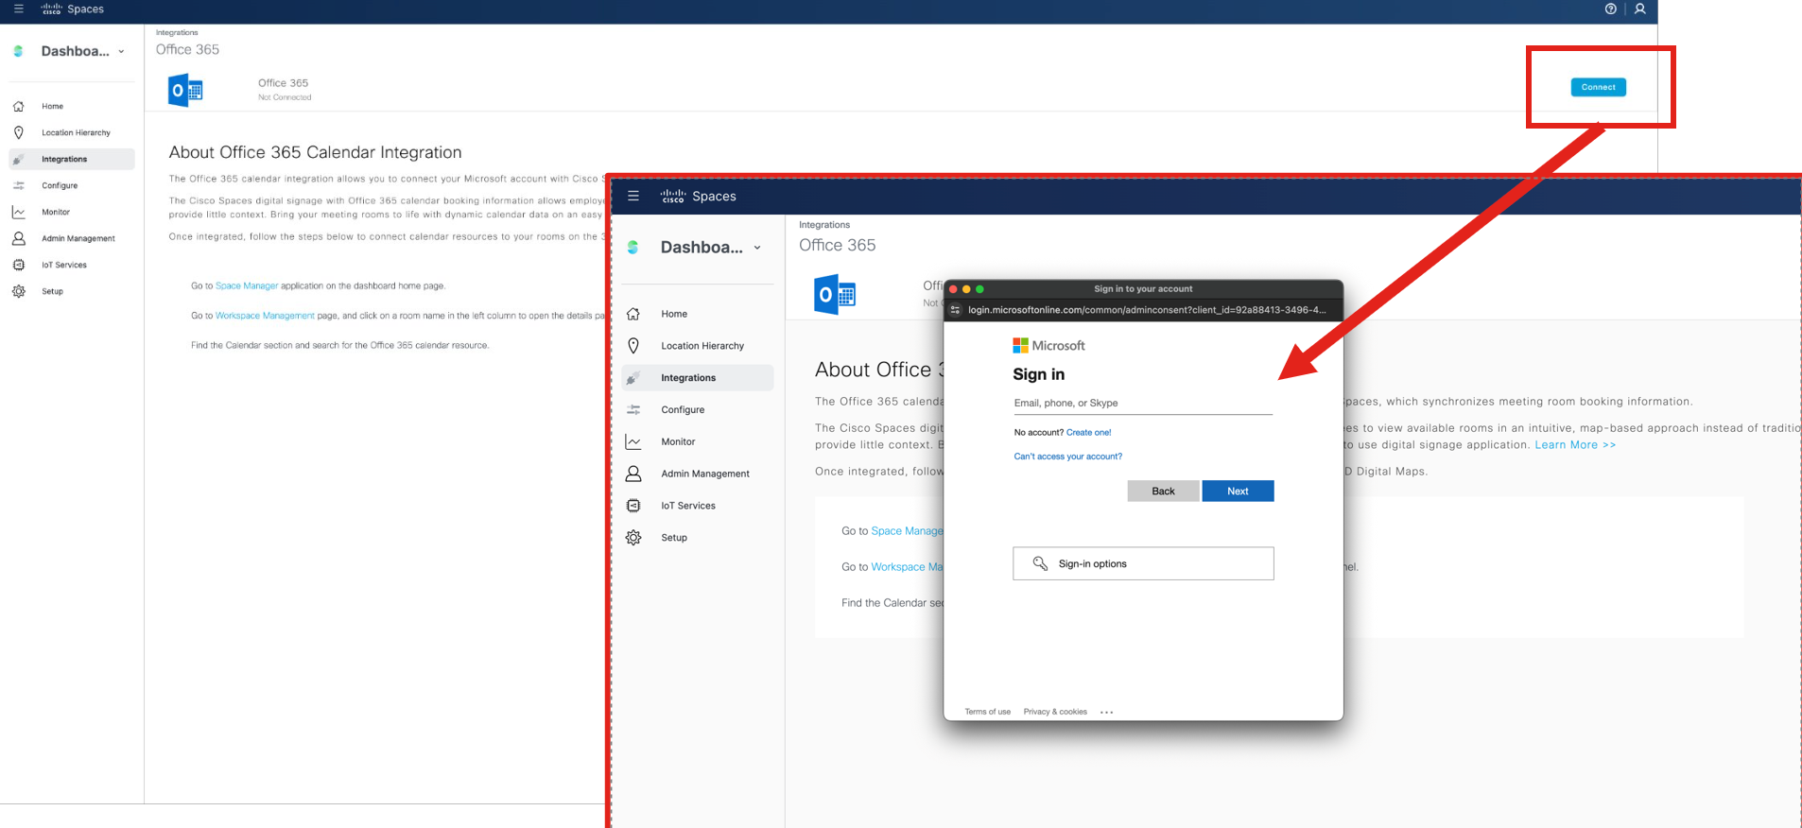The width and height of the screenshot is (1802, 828).
Task: Open the help question mark icon
Action: [1610, 9]
